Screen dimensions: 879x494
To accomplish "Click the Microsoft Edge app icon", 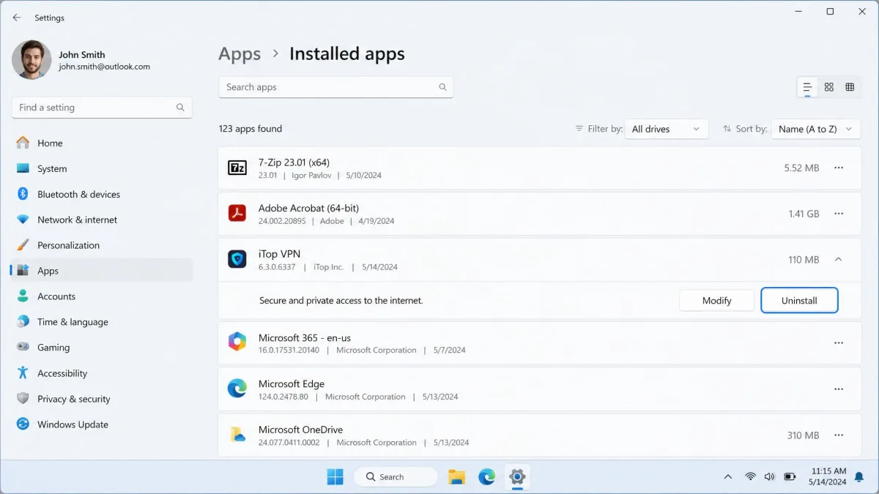I will (x=237, y=389).
